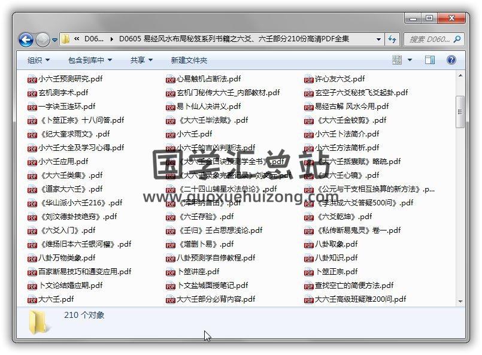Click the D06... breadcrumb segment
The height and width of the screenshot is (355, 482).
click(x=94, y=39)
